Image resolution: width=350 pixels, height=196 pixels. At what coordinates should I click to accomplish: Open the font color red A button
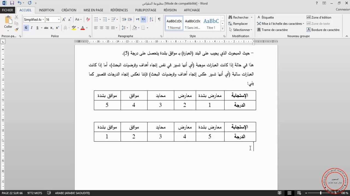[x=83, y=28]
